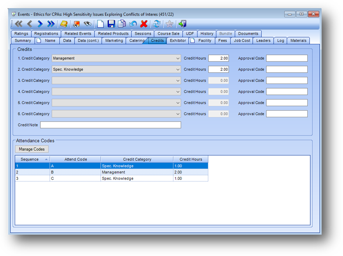Create a new blank record
The image size is (343, 256).
pos(100,24)
